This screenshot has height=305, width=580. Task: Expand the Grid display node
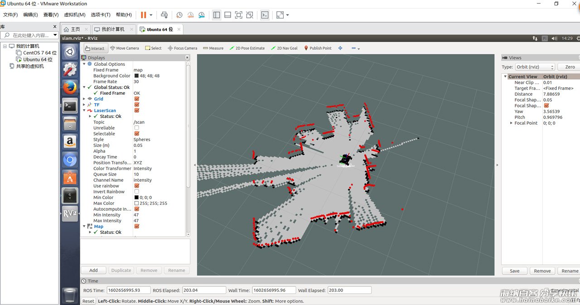84,99
